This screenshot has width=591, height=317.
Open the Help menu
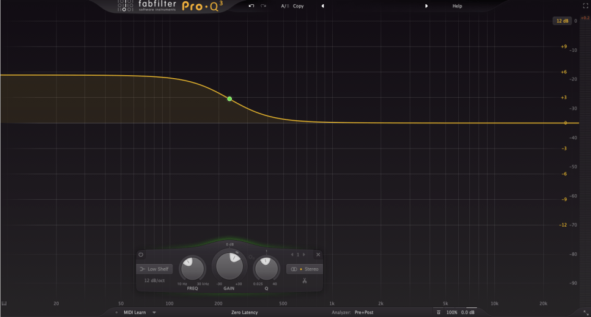457,6
